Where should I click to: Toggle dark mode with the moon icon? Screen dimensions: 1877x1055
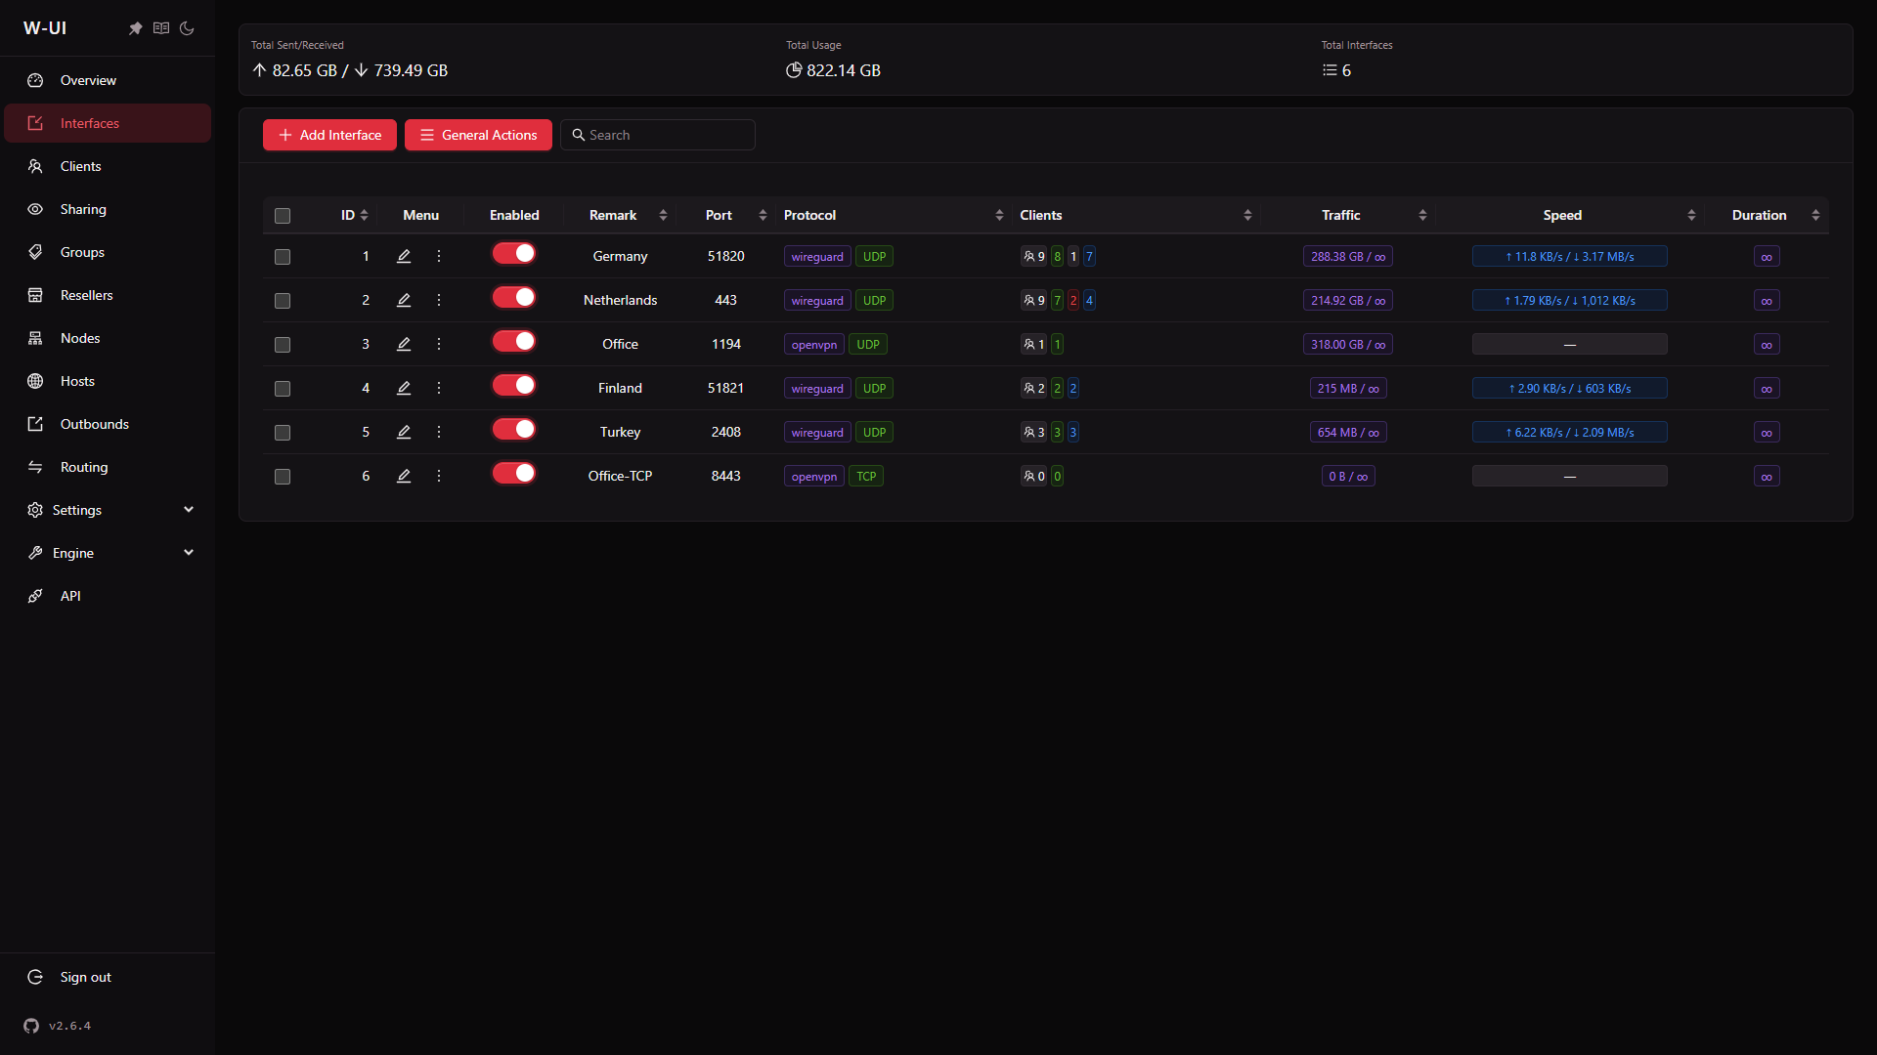point(187,28)
